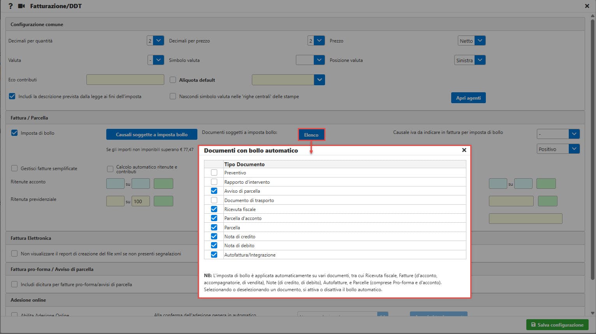This screenshot has width=596, height=334.
Task: Close the Documenti con bollo automatico popup
Action: coord(464,150)
